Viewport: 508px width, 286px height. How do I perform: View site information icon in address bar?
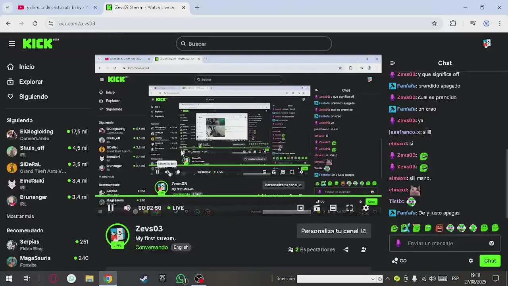[51, 23]
